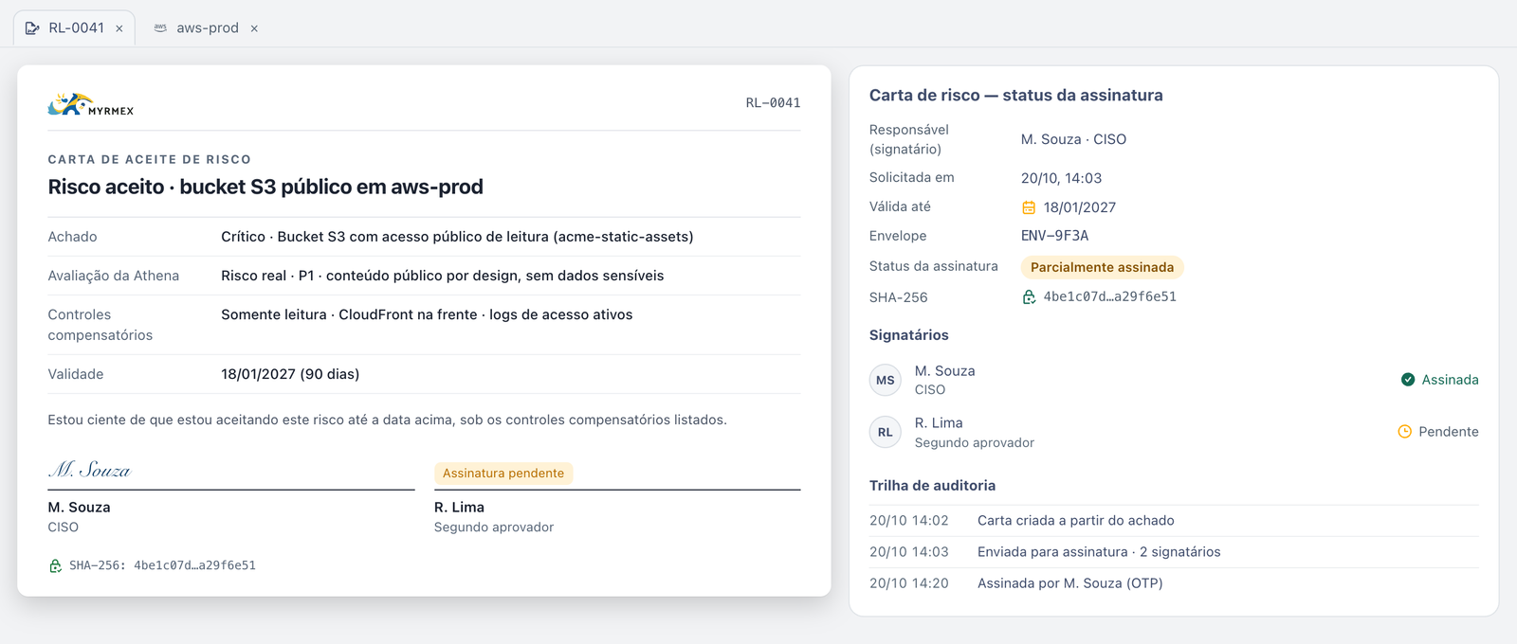This screenshot has height=644, width=1517.
Task: Click audit entry 'Enviada para assinatura · 2 signatários'
Action: (x=1099, y=552)
